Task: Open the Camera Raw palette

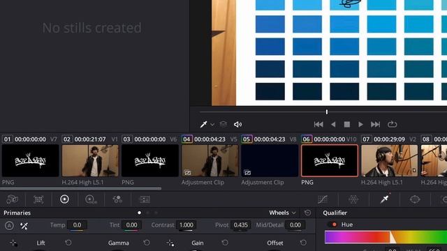Action: 13,199
